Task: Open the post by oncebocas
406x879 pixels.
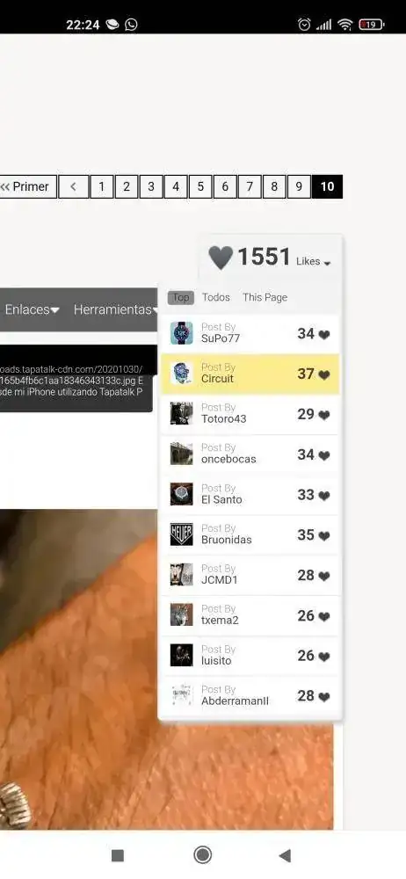Action: tap(250, 454)
